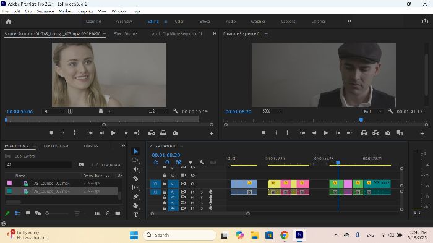This screenshot has width=433, height=243.
Task: Solo audio track A1
Action: click(202, 192)
